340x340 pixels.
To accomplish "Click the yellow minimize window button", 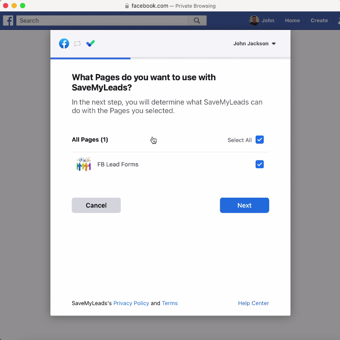I will tap(14, 5).
